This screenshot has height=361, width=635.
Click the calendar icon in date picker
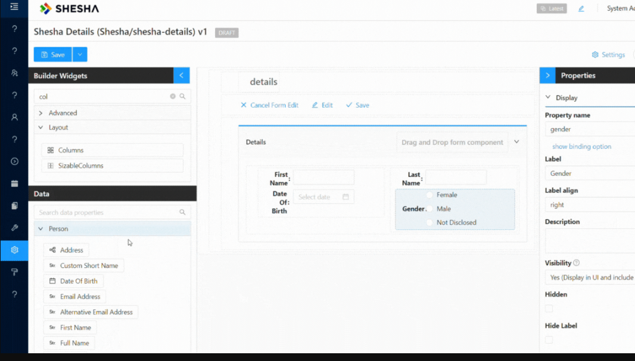coord(345,197)
